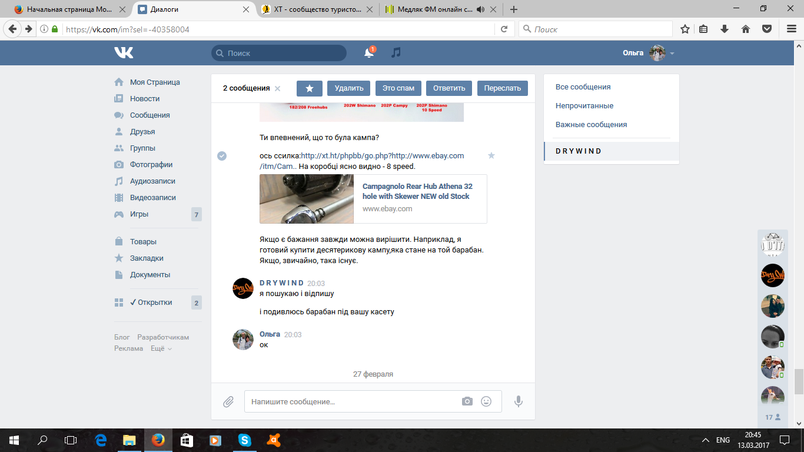
Task: Clear selection with X next to 2 сообщения
Action: [278, 89]
